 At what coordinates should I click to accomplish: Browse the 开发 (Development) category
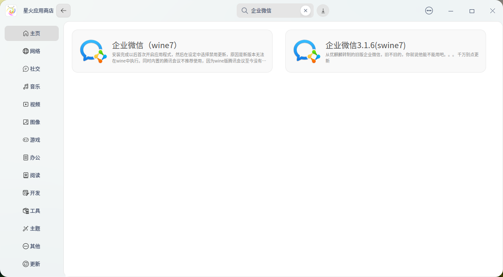point(31,193)
